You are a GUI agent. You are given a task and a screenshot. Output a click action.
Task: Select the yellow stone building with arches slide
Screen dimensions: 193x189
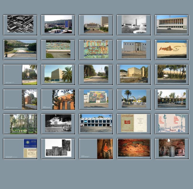click(x=134, y=75)
